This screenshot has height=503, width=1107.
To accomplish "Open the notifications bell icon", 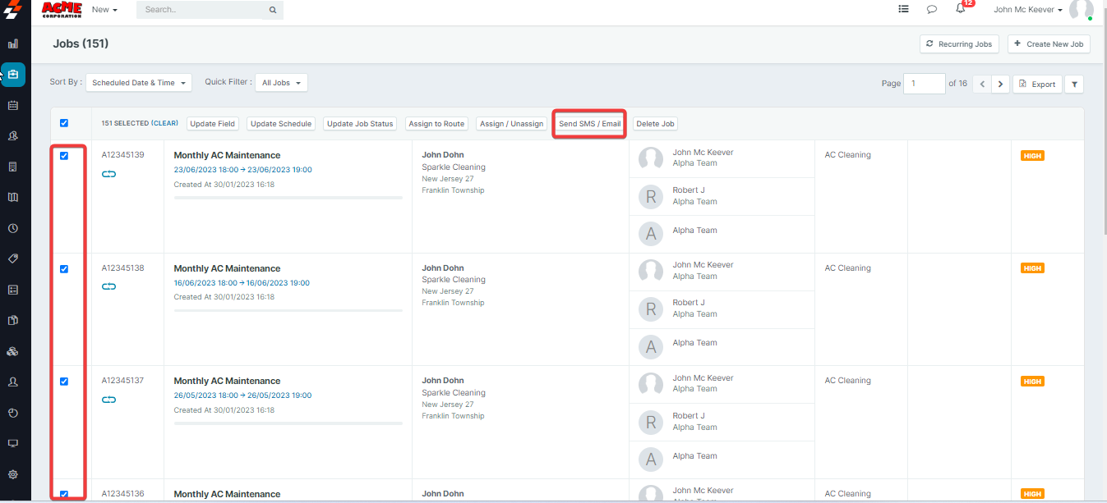I will click(960, 9).
